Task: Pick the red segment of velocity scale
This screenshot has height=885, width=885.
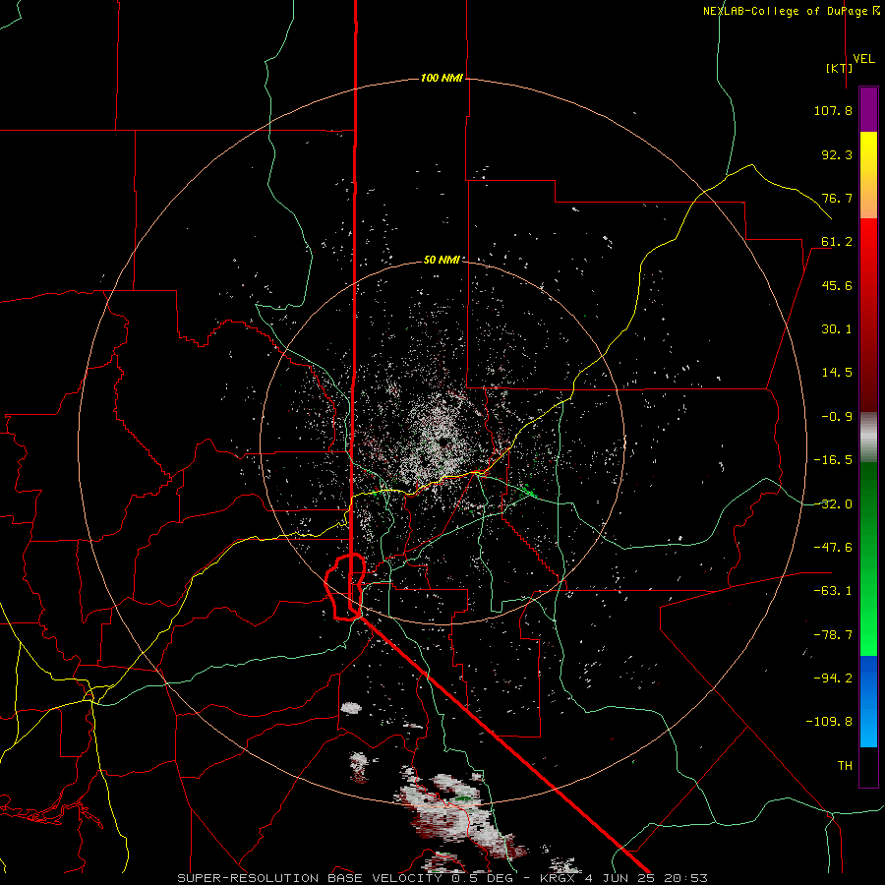Action: click(868, 315)
